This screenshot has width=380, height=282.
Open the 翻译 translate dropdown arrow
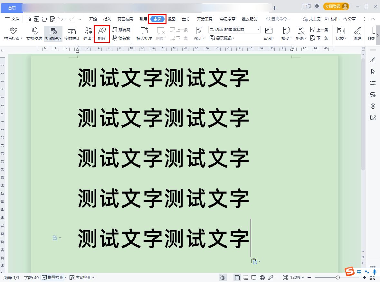93,38
